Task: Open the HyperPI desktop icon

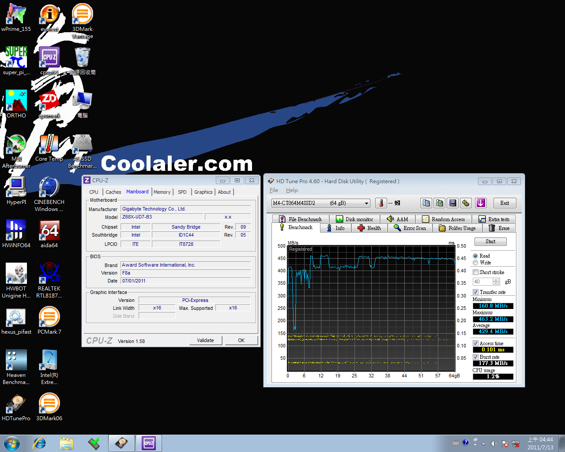Action: click(x=16, y=191)
